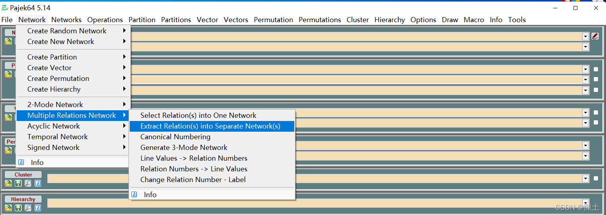Click the Hierarchy panel label button

click(x=23, y=199)
